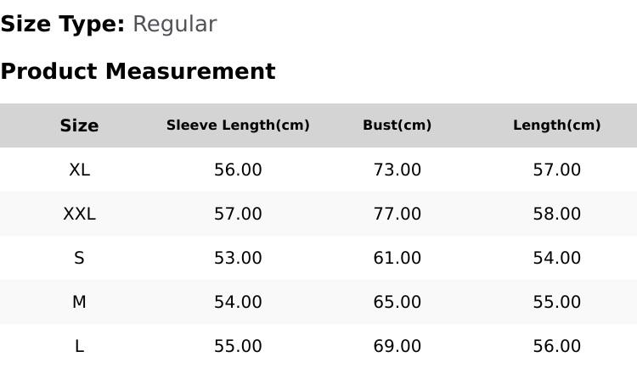Click the Length(cm) column header

click(x=557, y=125)
